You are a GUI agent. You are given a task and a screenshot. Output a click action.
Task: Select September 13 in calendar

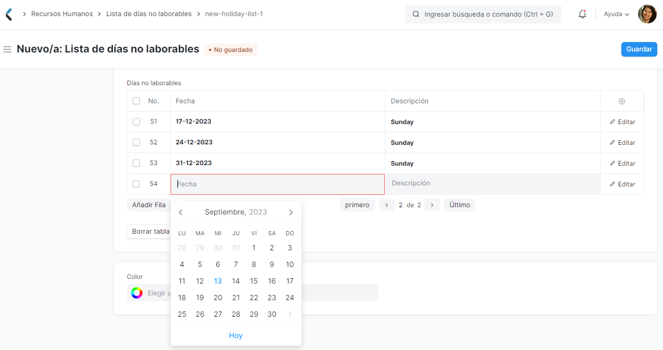click(x=218, y=281)
